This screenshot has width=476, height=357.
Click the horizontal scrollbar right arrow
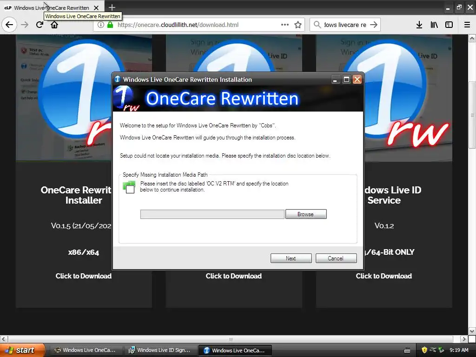[x=463, y=339]
